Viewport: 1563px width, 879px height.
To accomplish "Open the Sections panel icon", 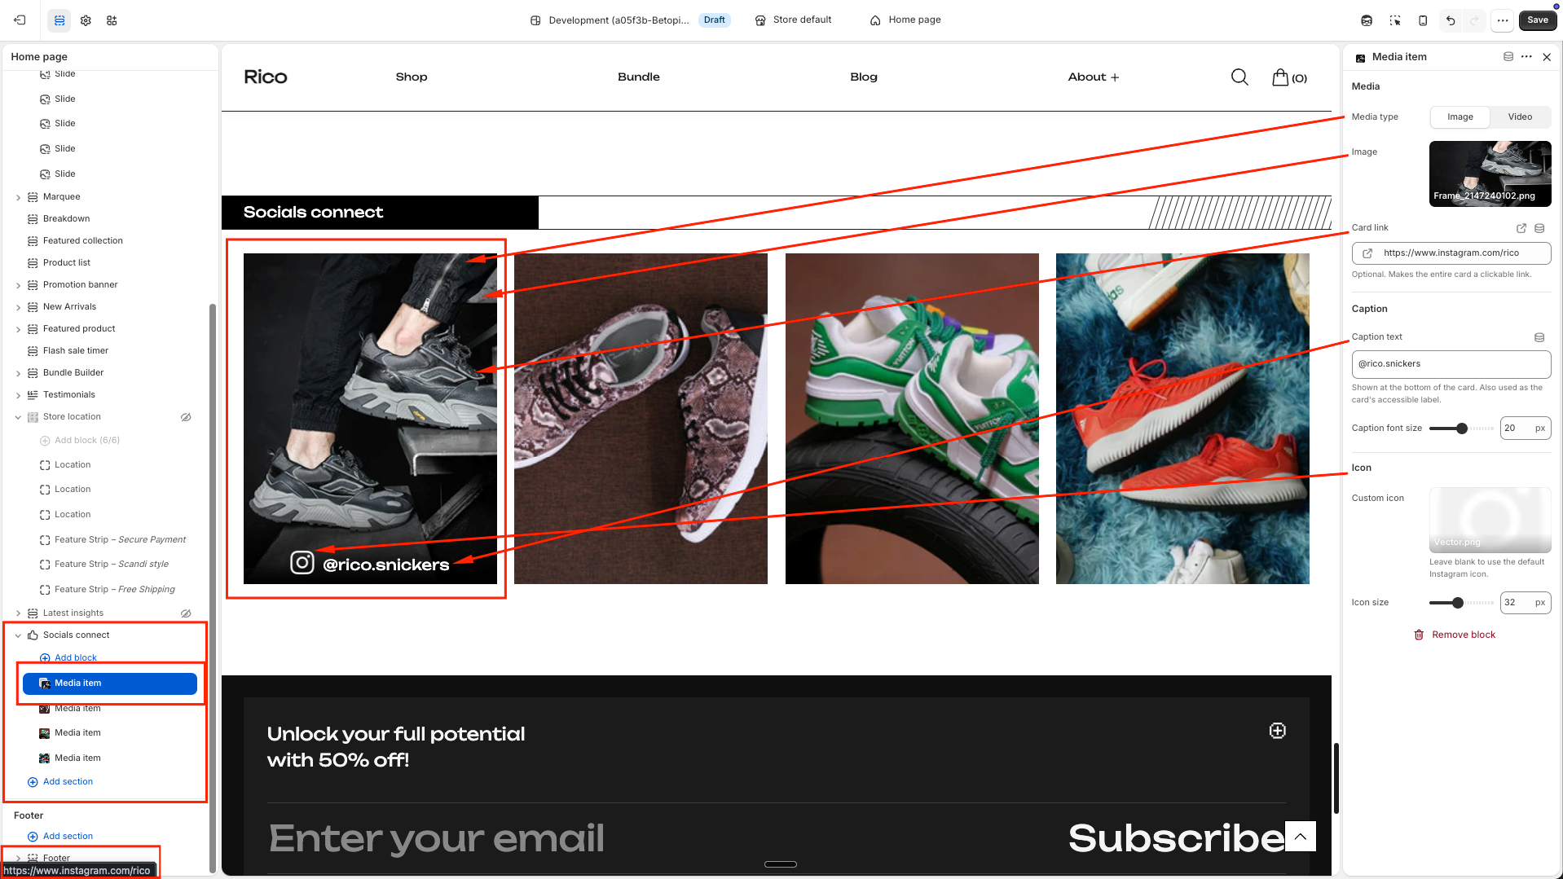I will click(x=59, y=20).
